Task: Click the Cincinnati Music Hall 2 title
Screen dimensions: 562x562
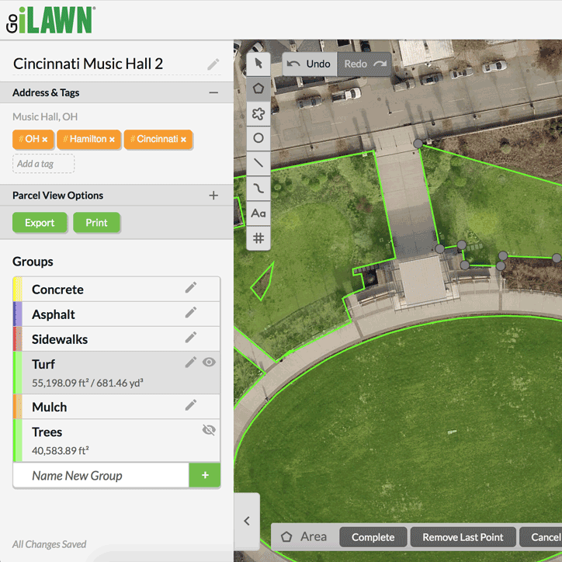Action: tap(88, 64)
